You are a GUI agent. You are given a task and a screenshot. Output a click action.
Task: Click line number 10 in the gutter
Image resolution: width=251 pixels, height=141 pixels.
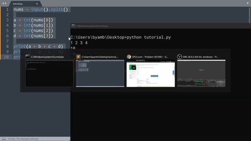pyautogui.click(x=6, y=57)
